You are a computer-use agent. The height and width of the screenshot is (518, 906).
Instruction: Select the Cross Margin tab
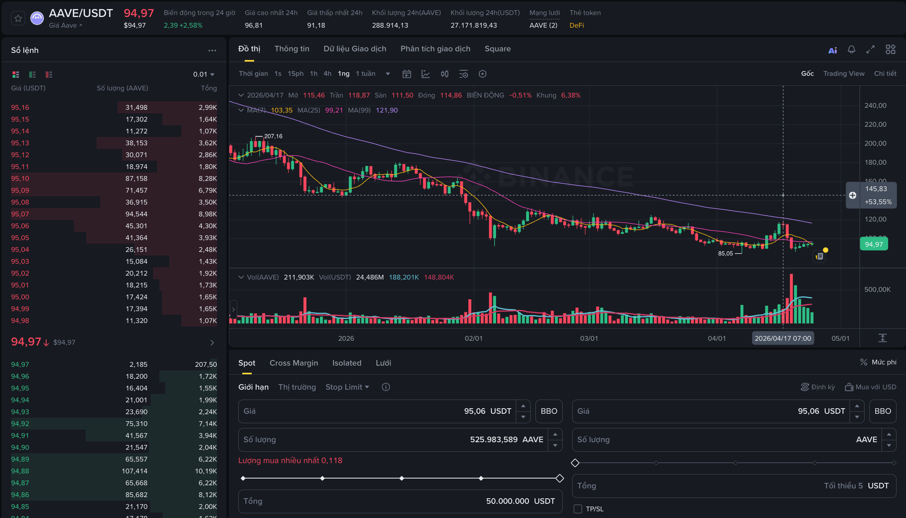tap(294, 363)
